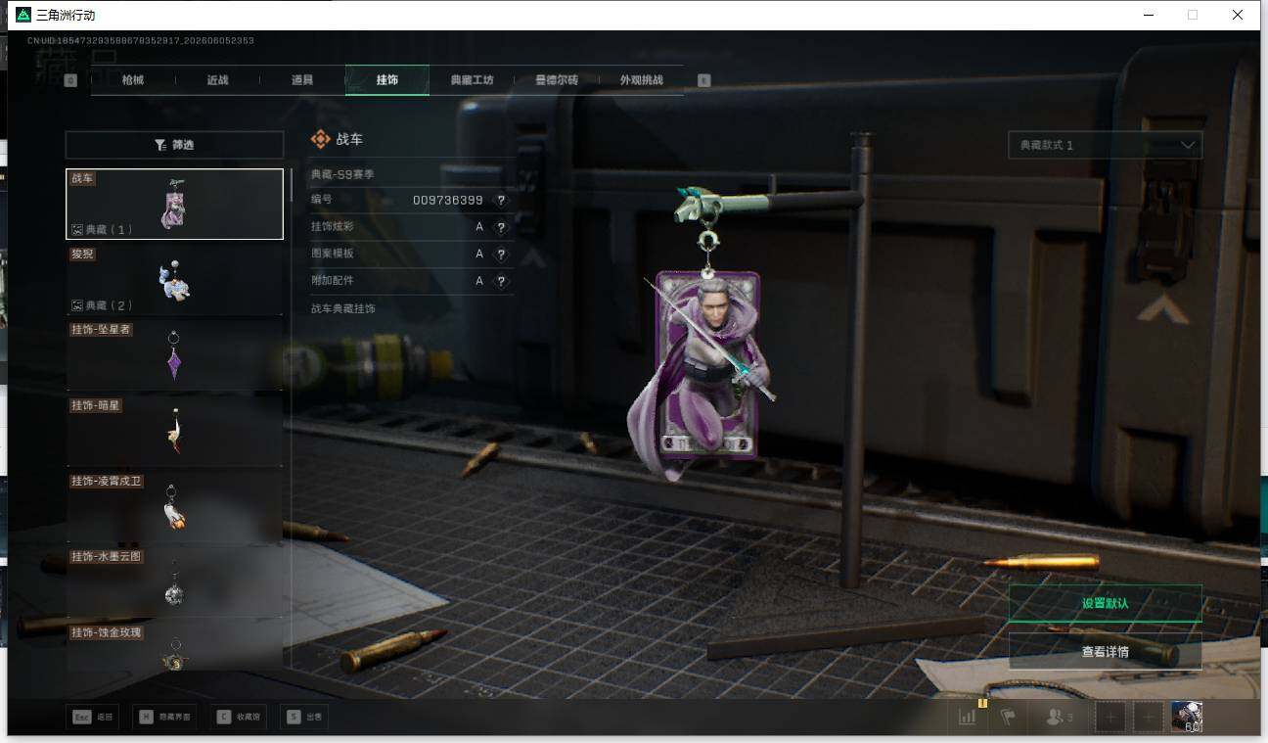Minimize the 三角洲行动 window

tap(1148, 15)
